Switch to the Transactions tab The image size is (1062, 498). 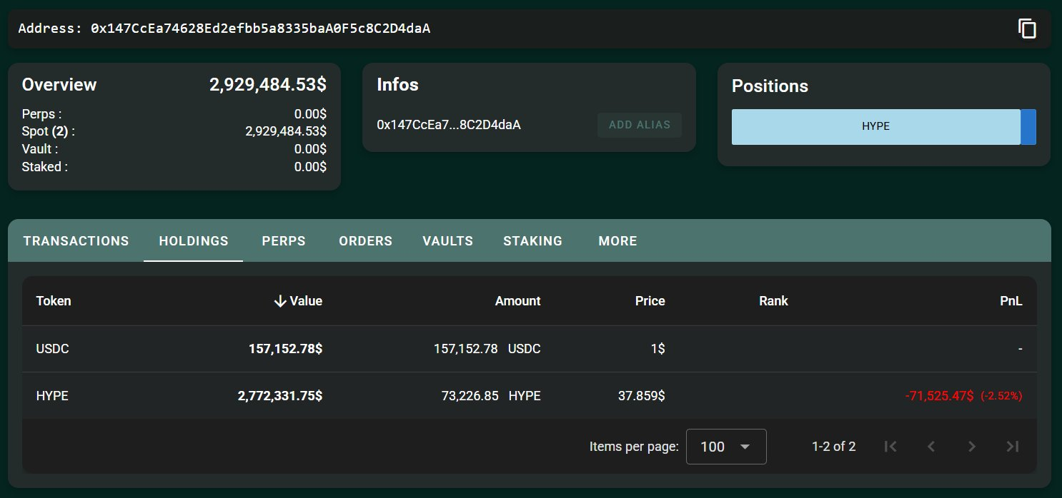click(76, 241)
